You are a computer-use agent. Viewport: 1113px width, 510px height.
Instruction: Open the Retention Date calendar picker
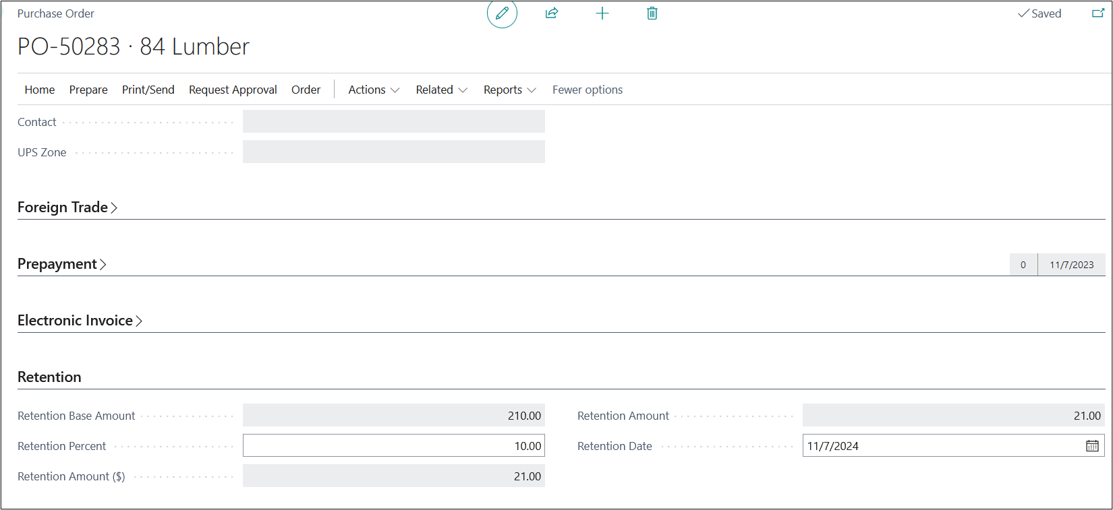tap(1092, 446)
